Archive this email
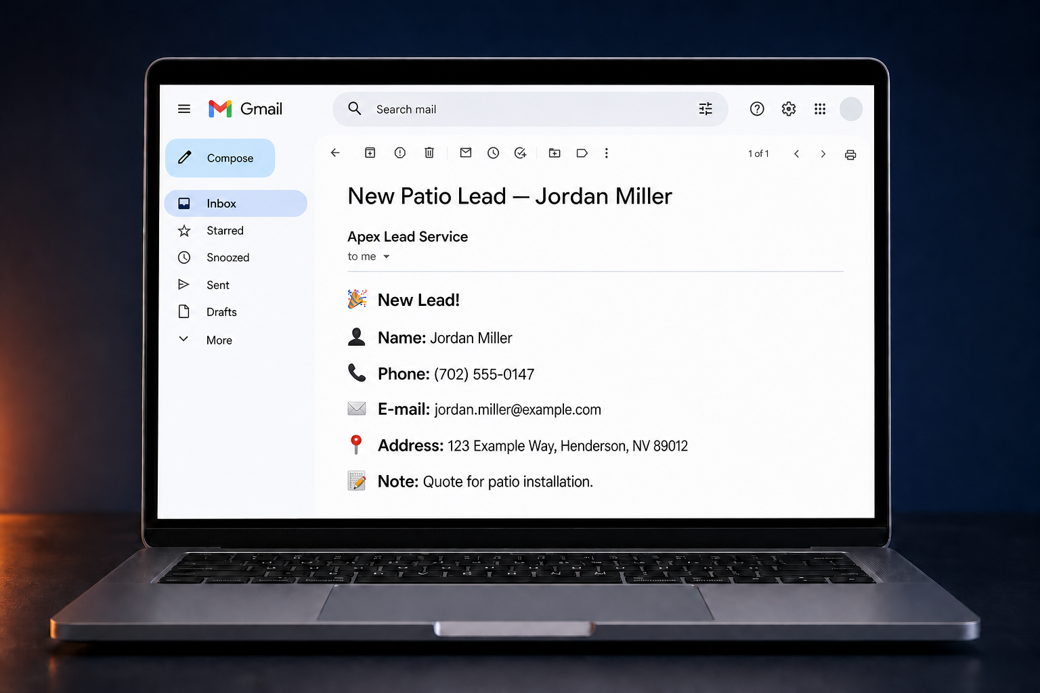 370,153
